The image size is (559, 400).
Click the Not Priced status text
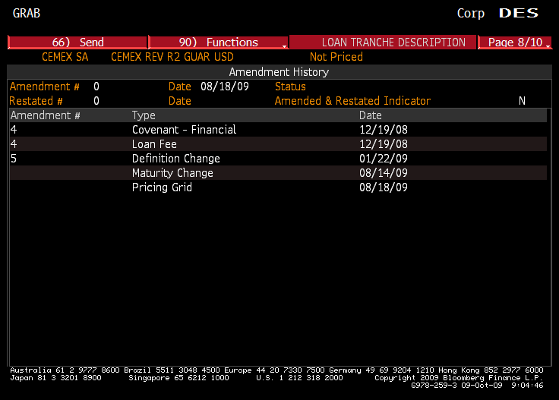coord(336,57)
